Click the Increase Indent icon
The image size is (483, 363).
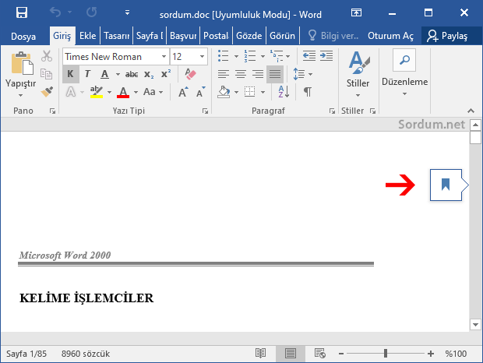click(326, 56)
